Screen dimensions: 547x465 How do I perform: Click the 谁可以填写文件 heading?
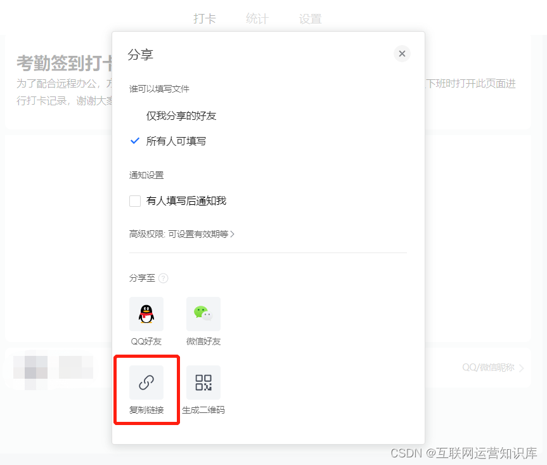coord(159,89)
